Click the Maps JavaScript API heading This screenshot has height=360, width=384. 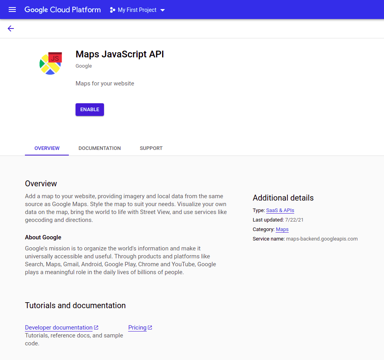click(120, 54)
